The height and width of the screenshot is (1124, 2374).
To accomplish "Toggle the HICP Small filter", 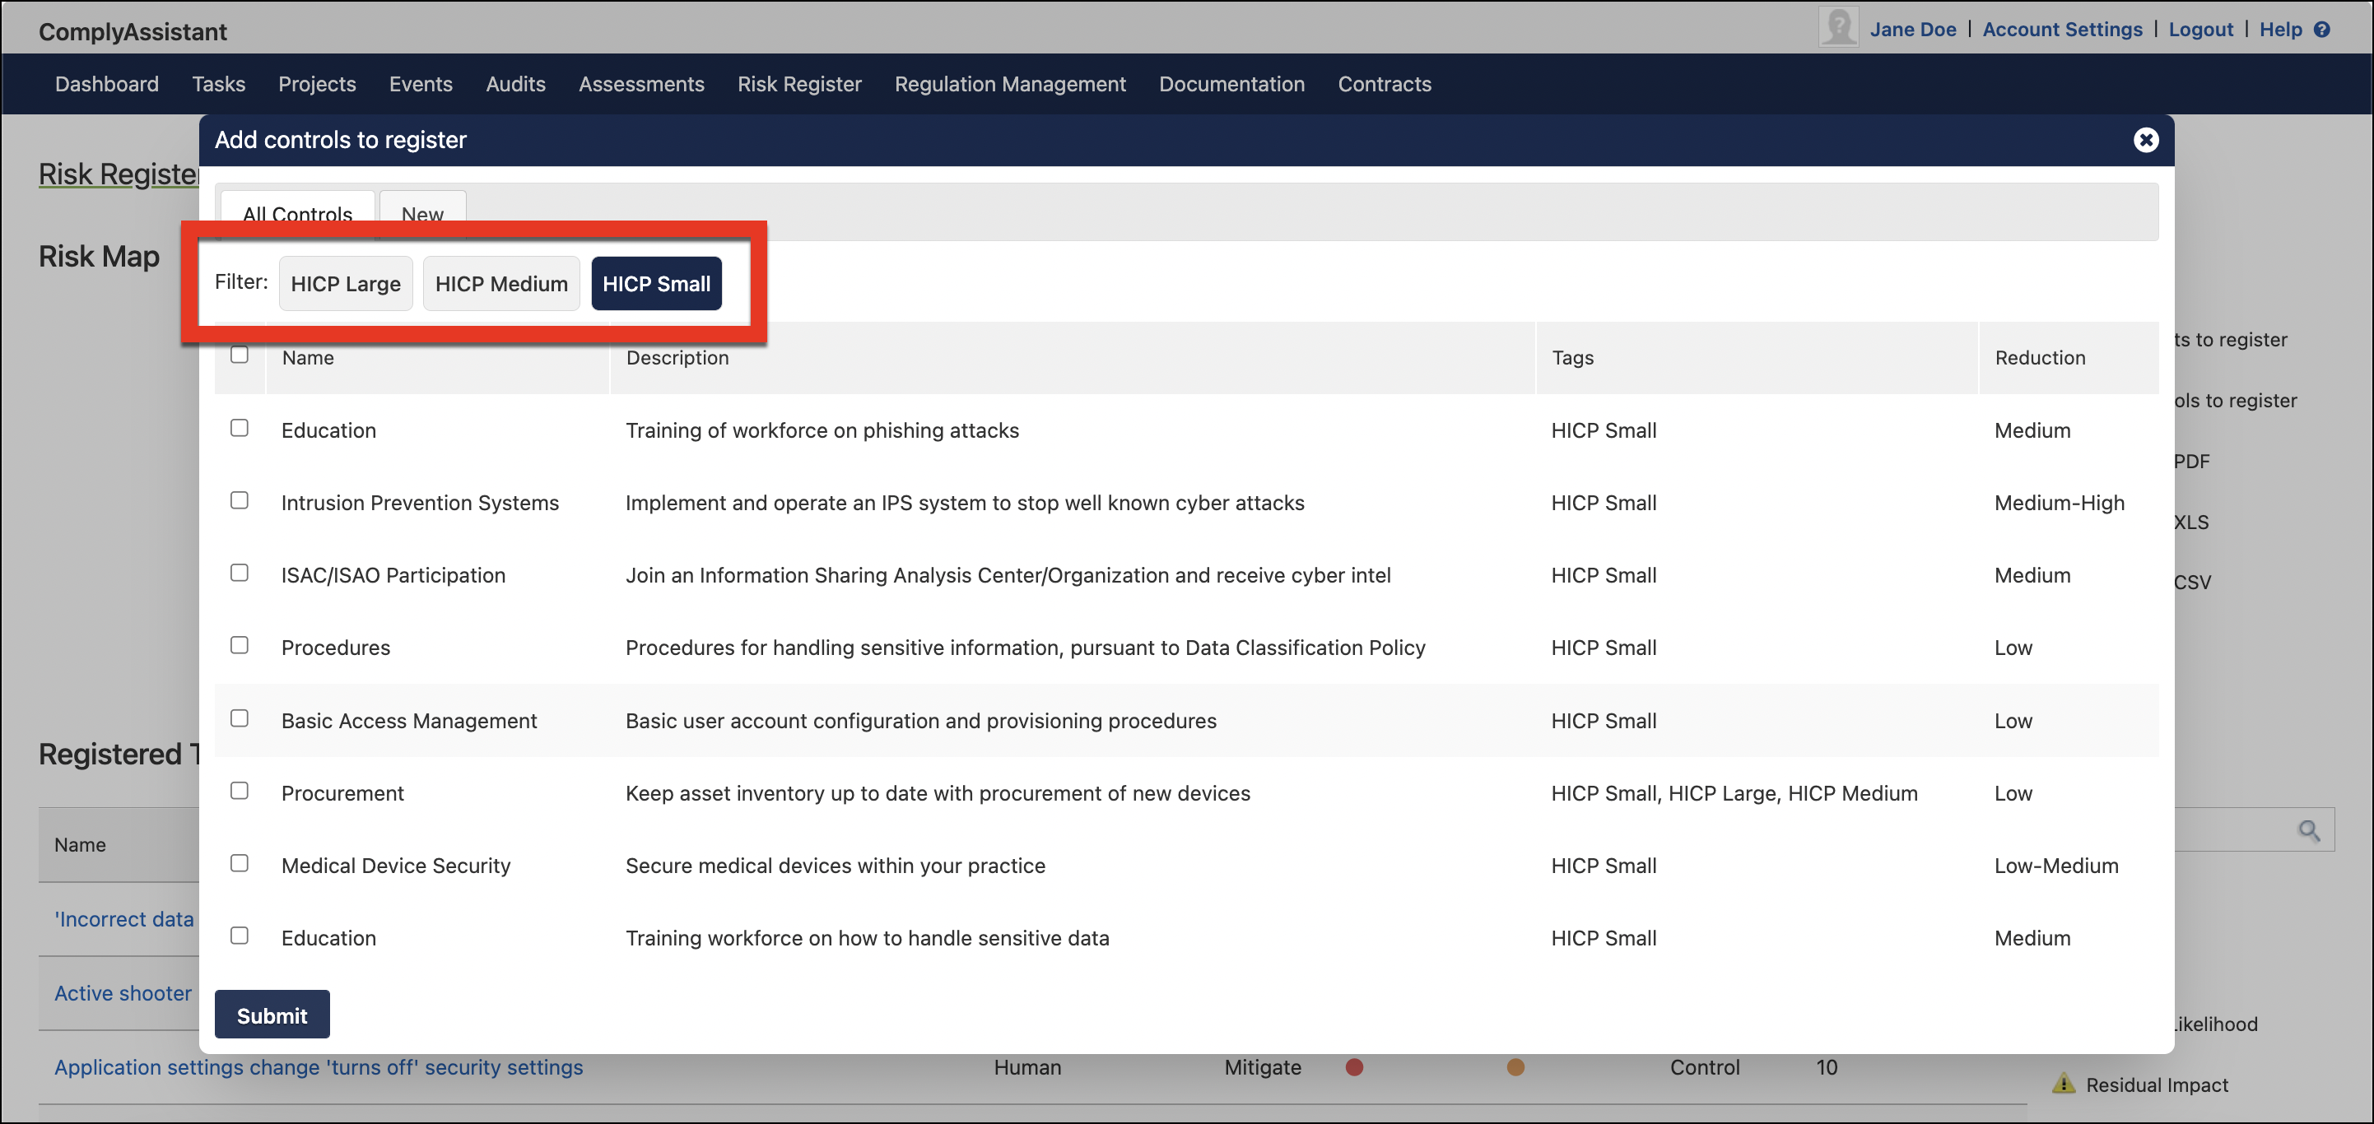I will point(656,284).
